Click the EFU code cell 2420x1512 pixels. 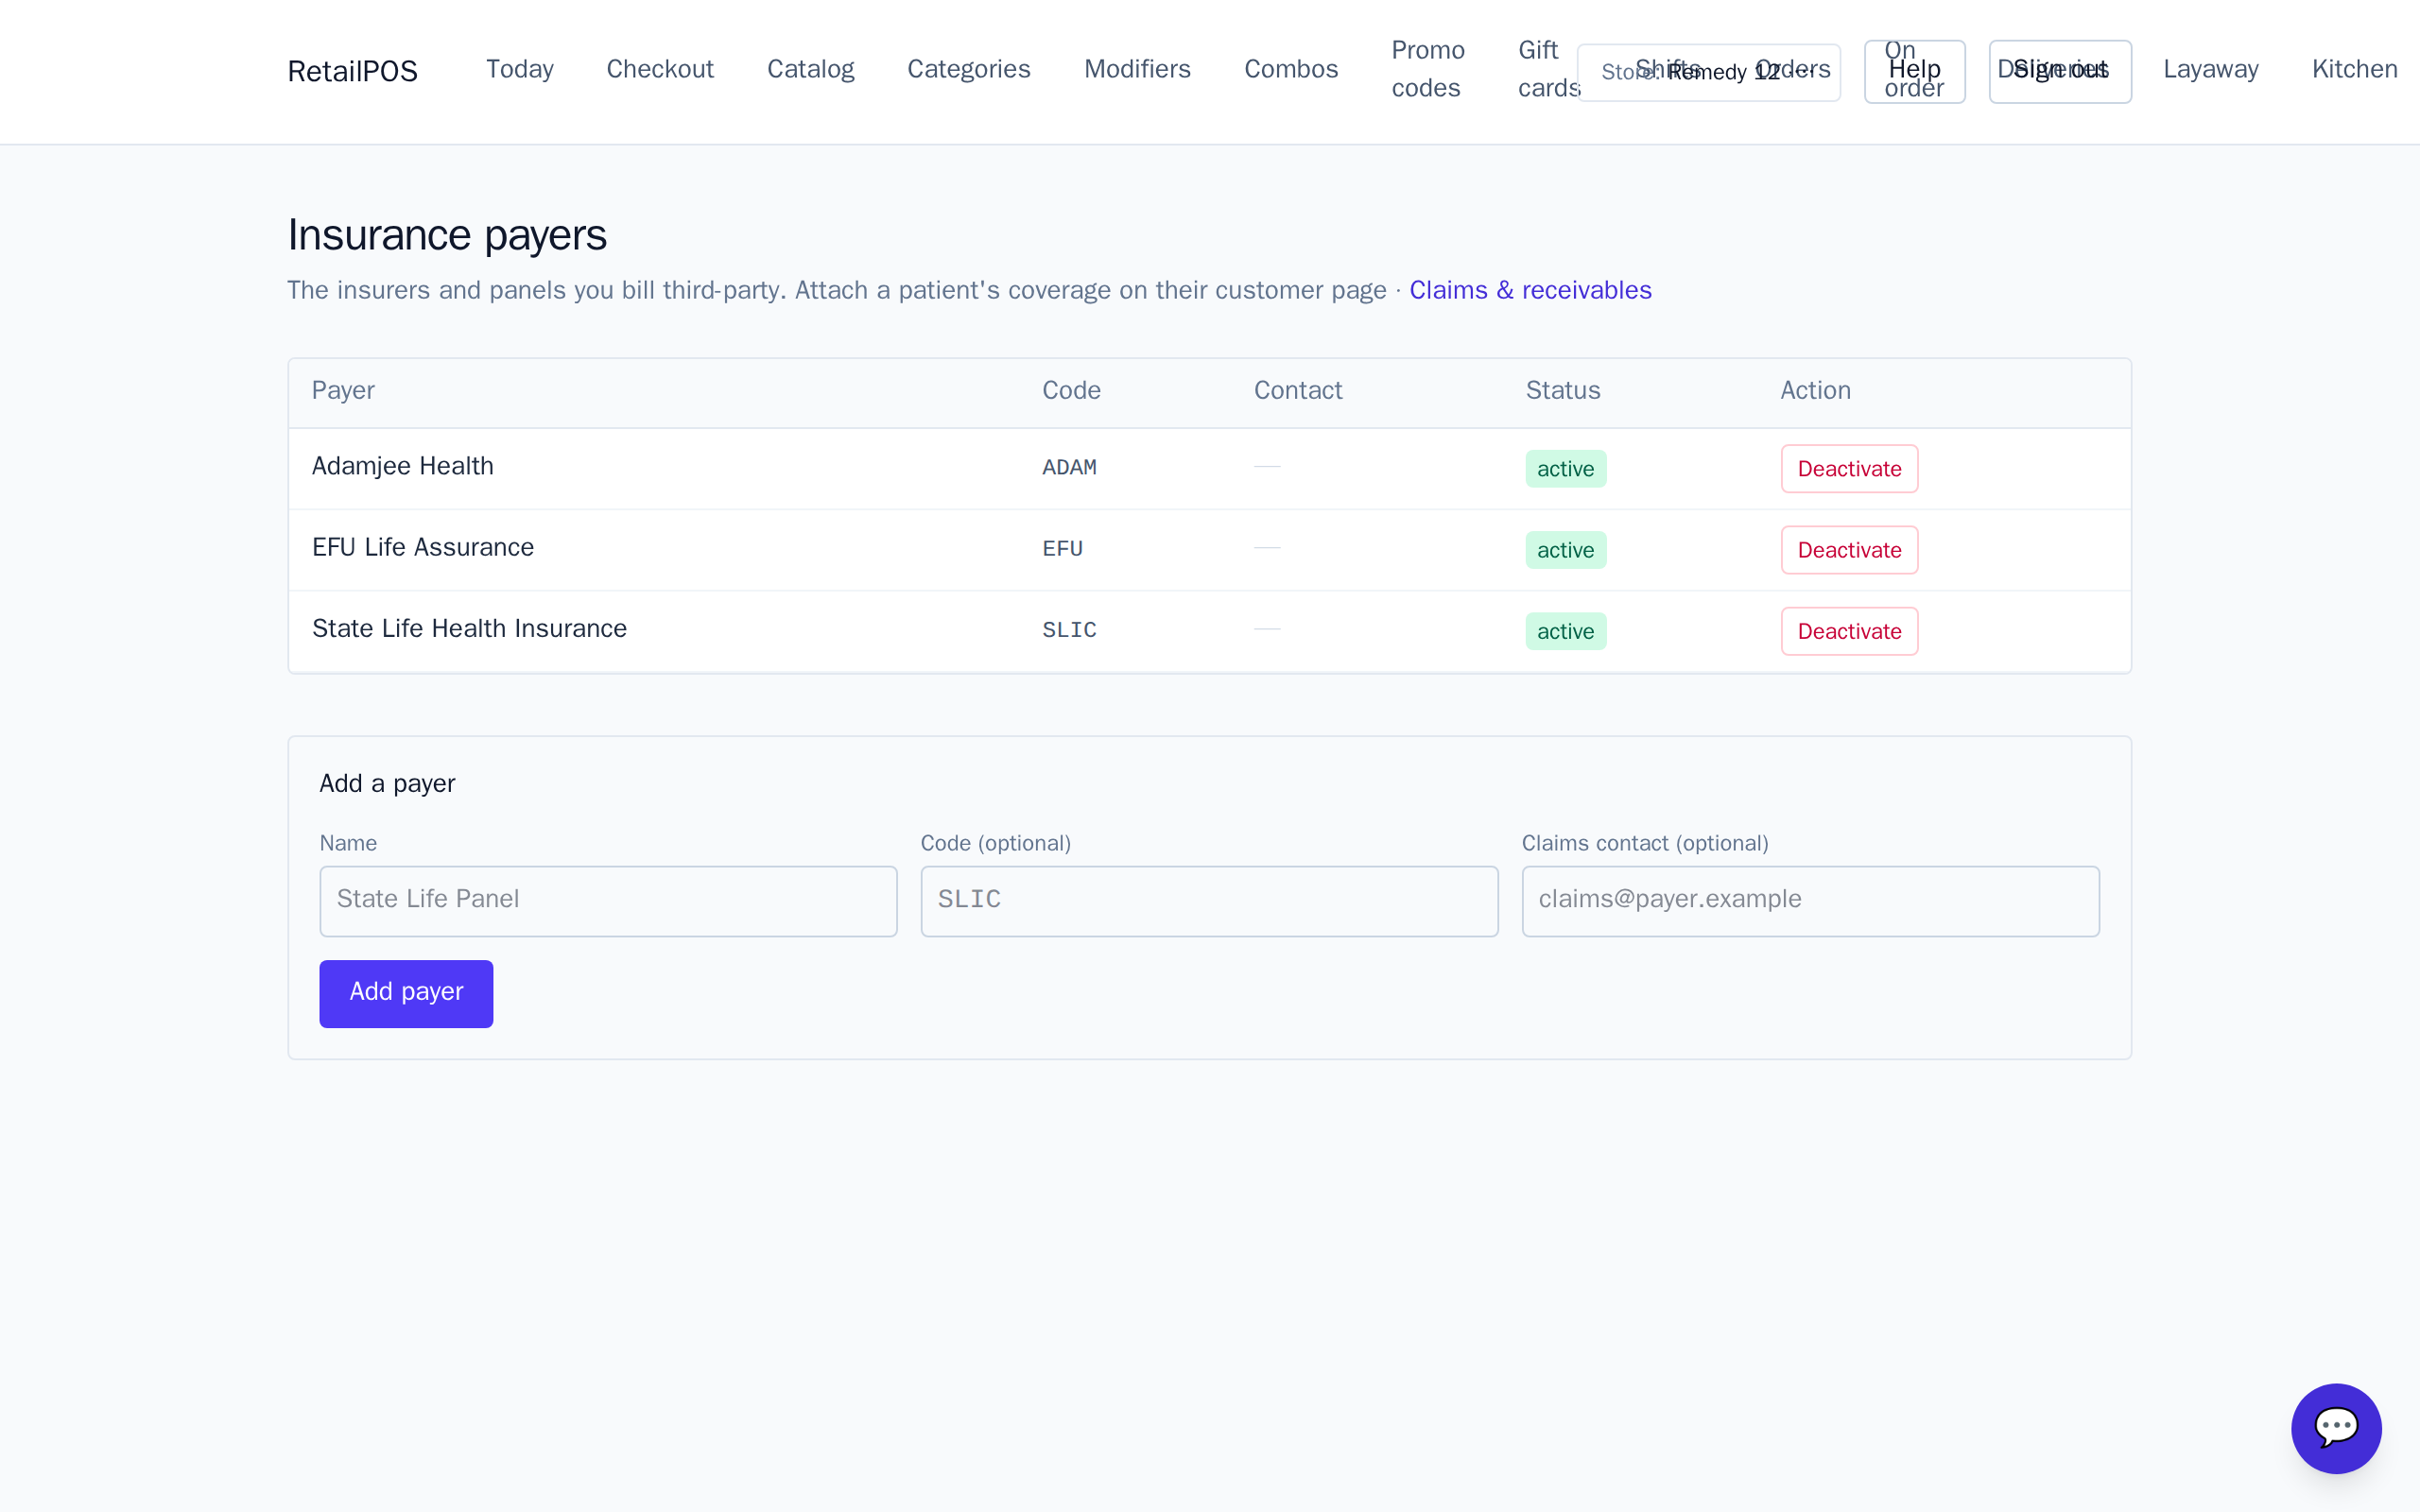[x=1062, y=549]
